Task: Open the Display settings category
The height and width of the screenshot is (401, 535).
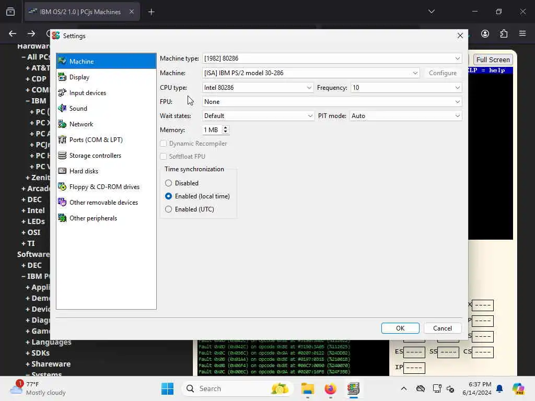Action: point(106,77)
